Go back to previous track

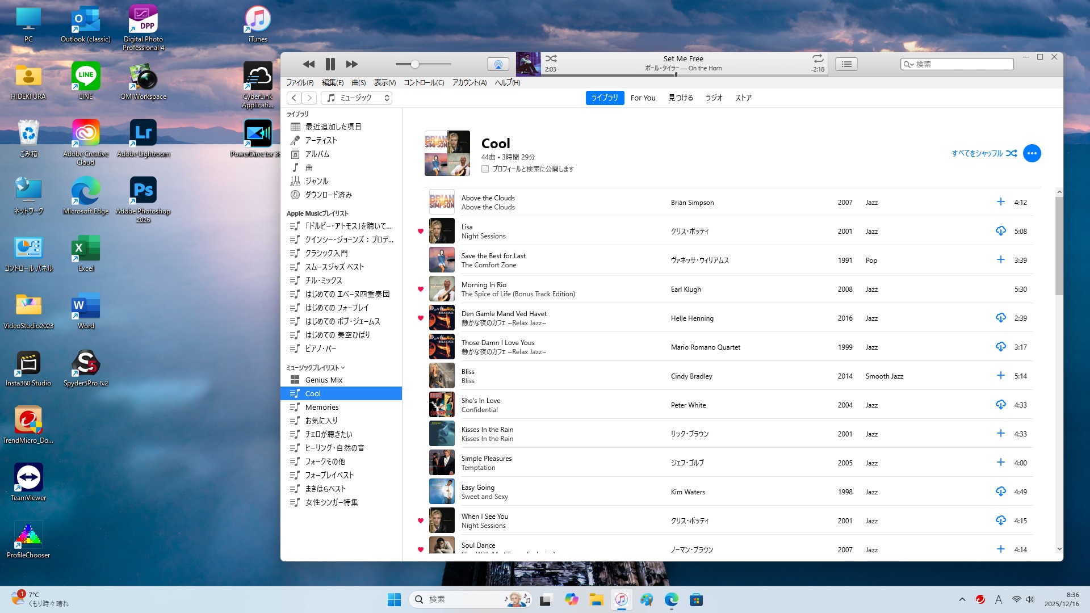308,64
